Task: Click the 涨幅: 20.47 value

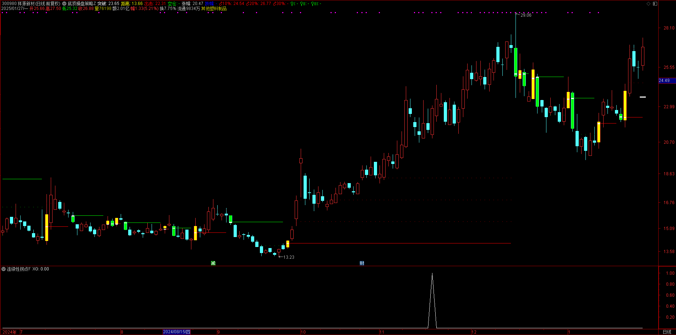Action: point(192,4)
